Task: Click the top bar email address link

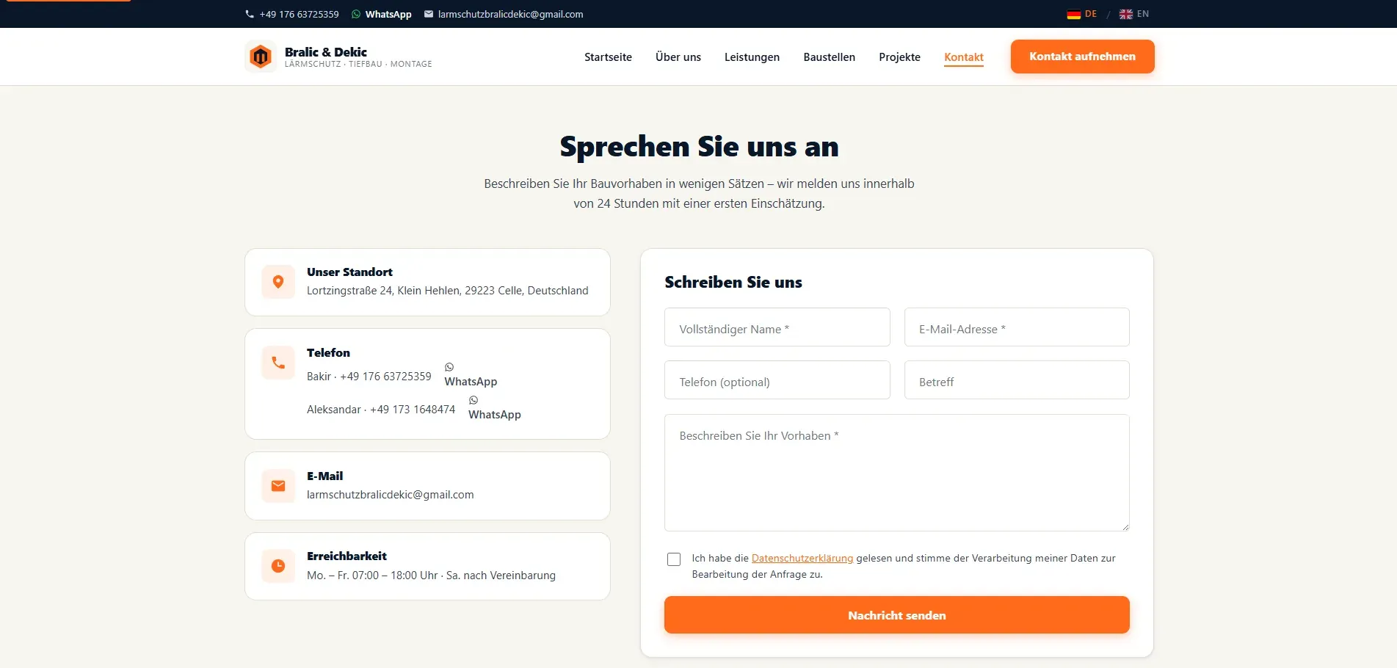Action: (x=510, y=14)
